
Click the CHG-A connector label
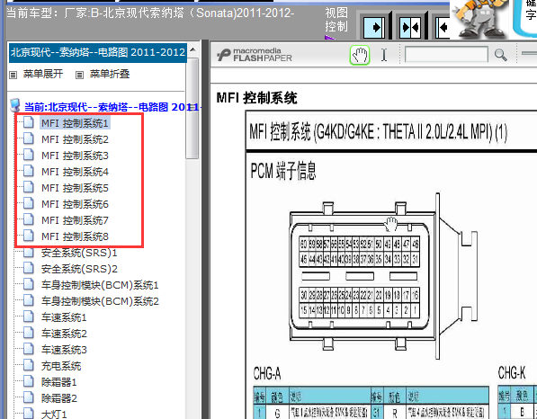click(x=267, y=373)
